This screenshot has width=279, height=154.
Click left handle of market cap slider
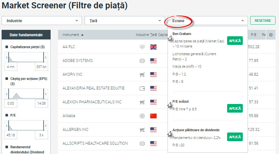pos(7,57)
